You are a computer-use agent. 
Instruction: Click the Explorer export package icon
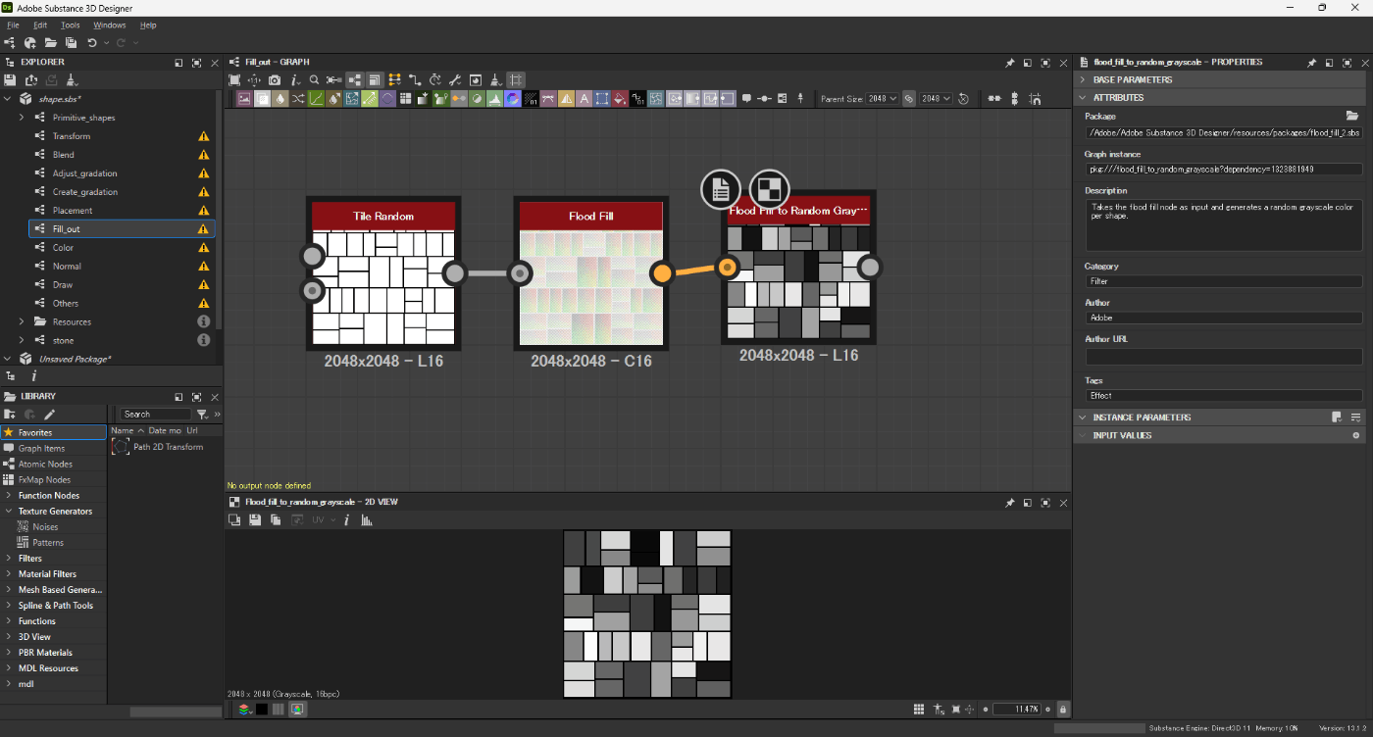click(x=31, y=80)
